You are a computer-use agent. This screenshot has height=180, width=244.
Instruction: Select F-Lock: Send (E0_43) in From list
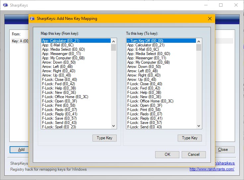coord(76,123)
